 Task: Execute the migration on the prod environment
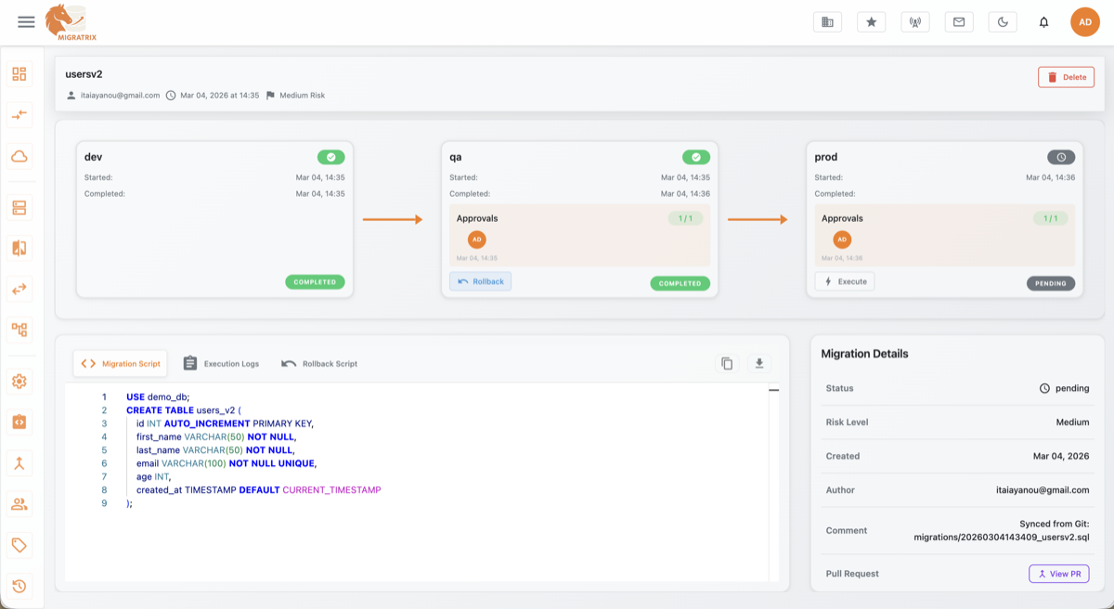pos(844,280)
